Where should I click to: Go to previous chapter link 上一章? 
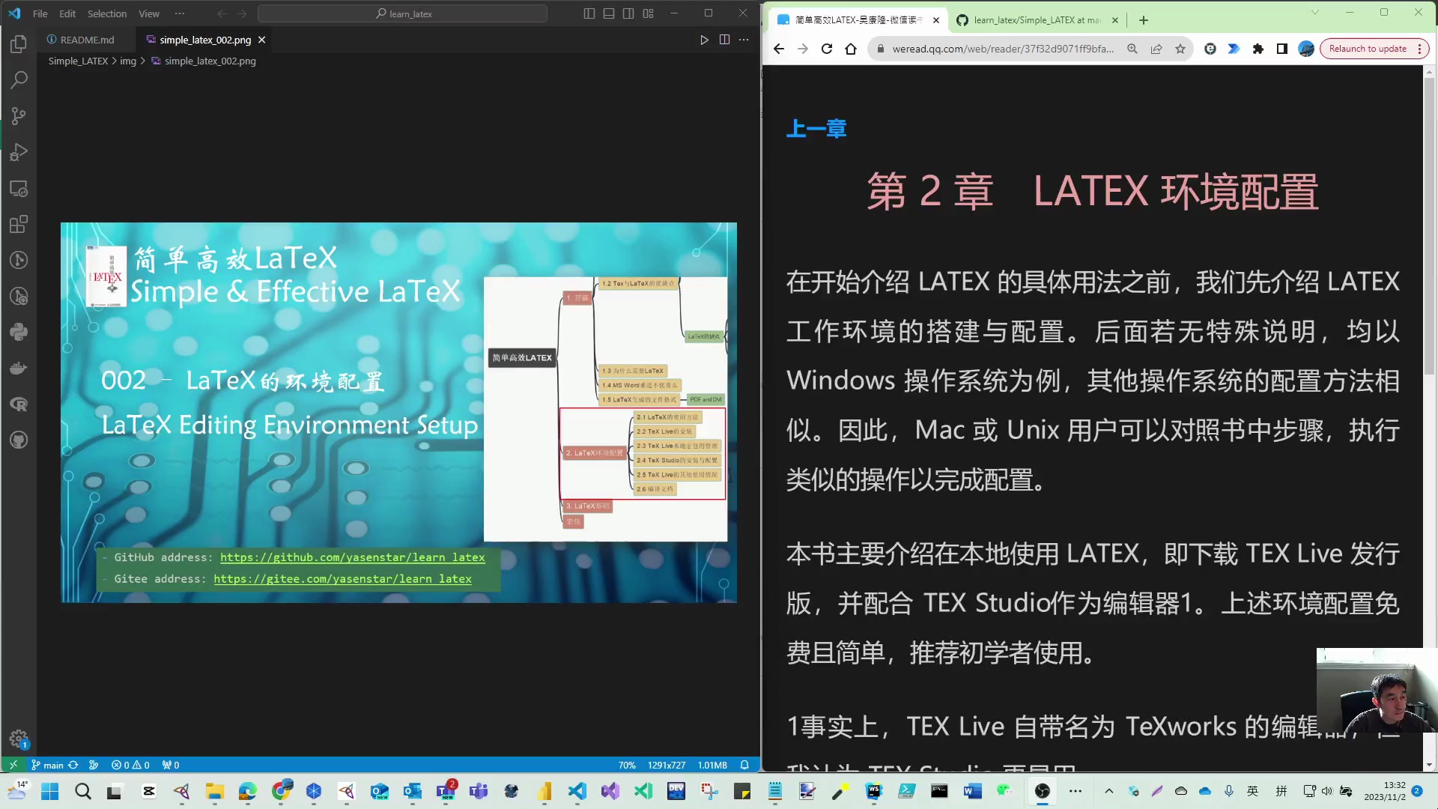(x=816, y=129)
